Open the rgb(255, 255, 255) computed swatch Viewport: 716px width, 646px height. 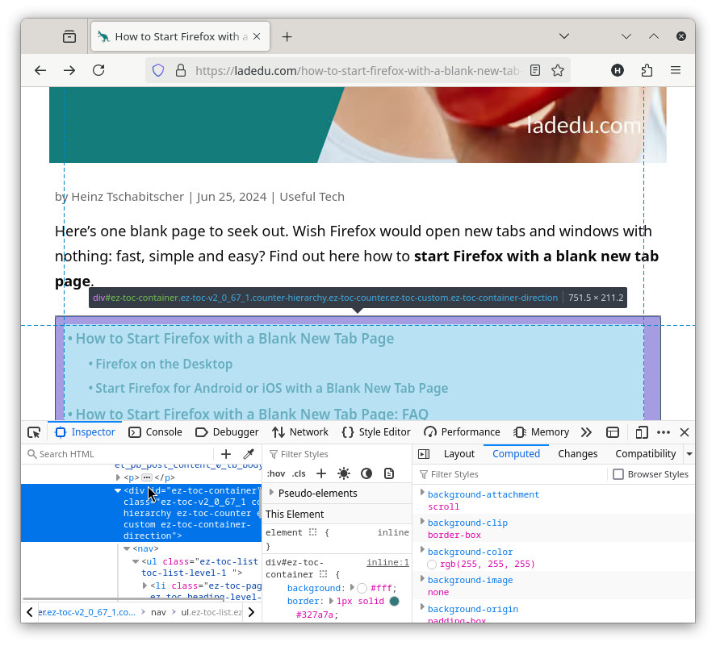[432, 565]
